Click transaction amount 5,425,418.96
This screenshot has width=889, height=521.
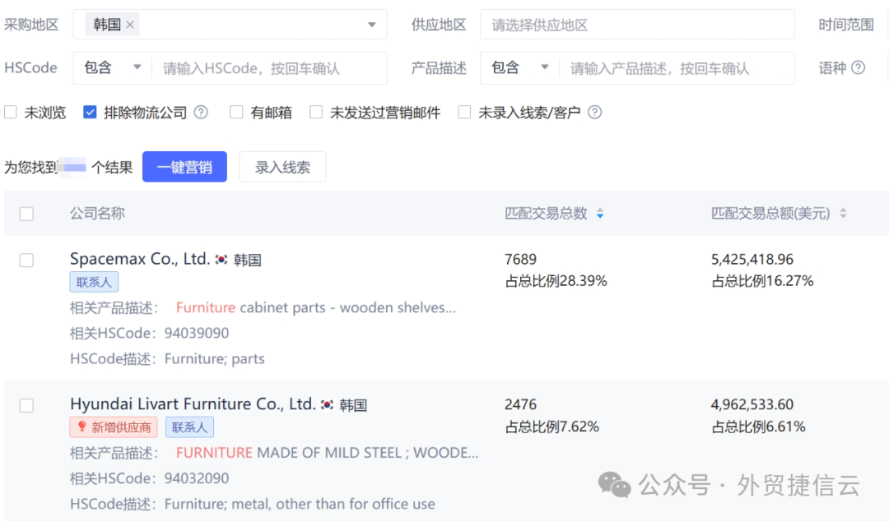[x=752, y=260]
